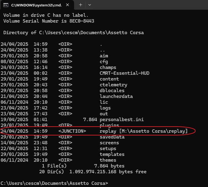
Task: Click the CMRT-Essential-HUD directory name
Action: [124, 73]
